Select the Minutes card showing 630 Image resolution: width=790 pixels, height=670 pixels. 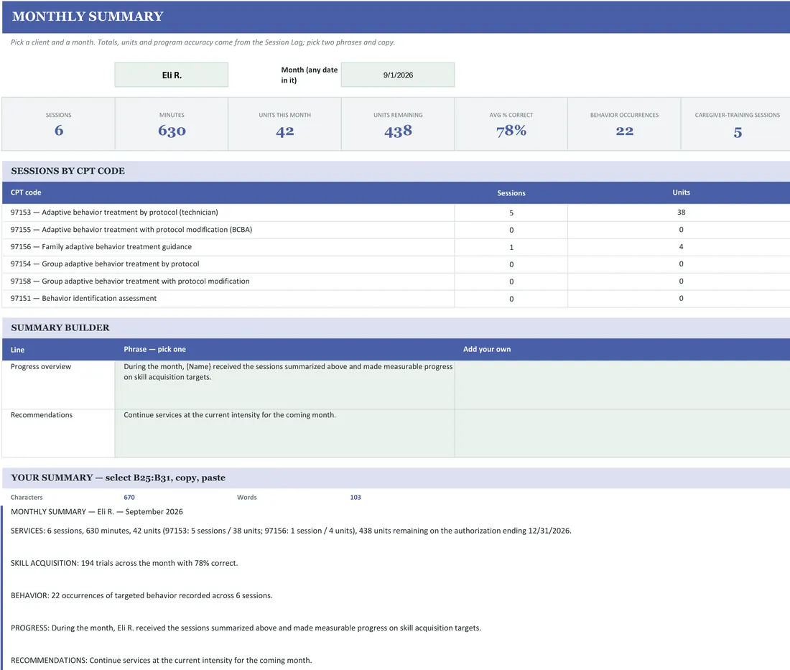[172, 124]
